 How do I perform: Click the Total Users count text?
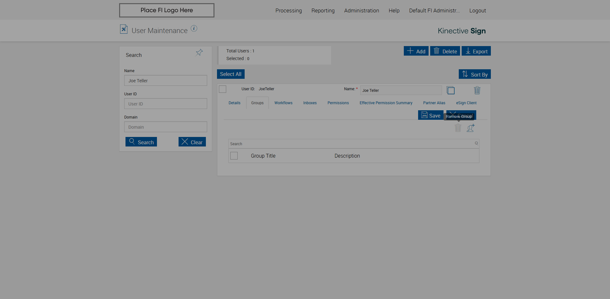[x=240, y=51]
